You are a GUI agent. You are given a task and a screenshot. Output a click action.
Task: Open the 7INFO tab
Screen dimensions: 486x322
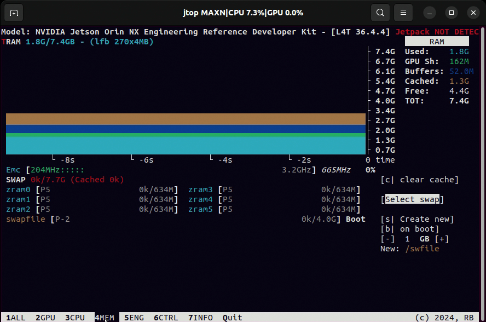click(200, 318)
